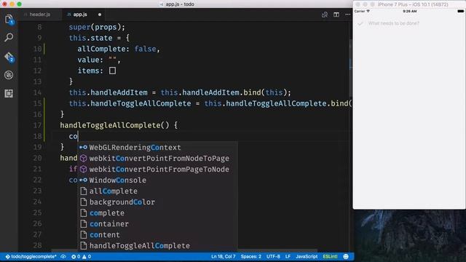
Task: Choose content suggestion
Action: click(157, 234)
